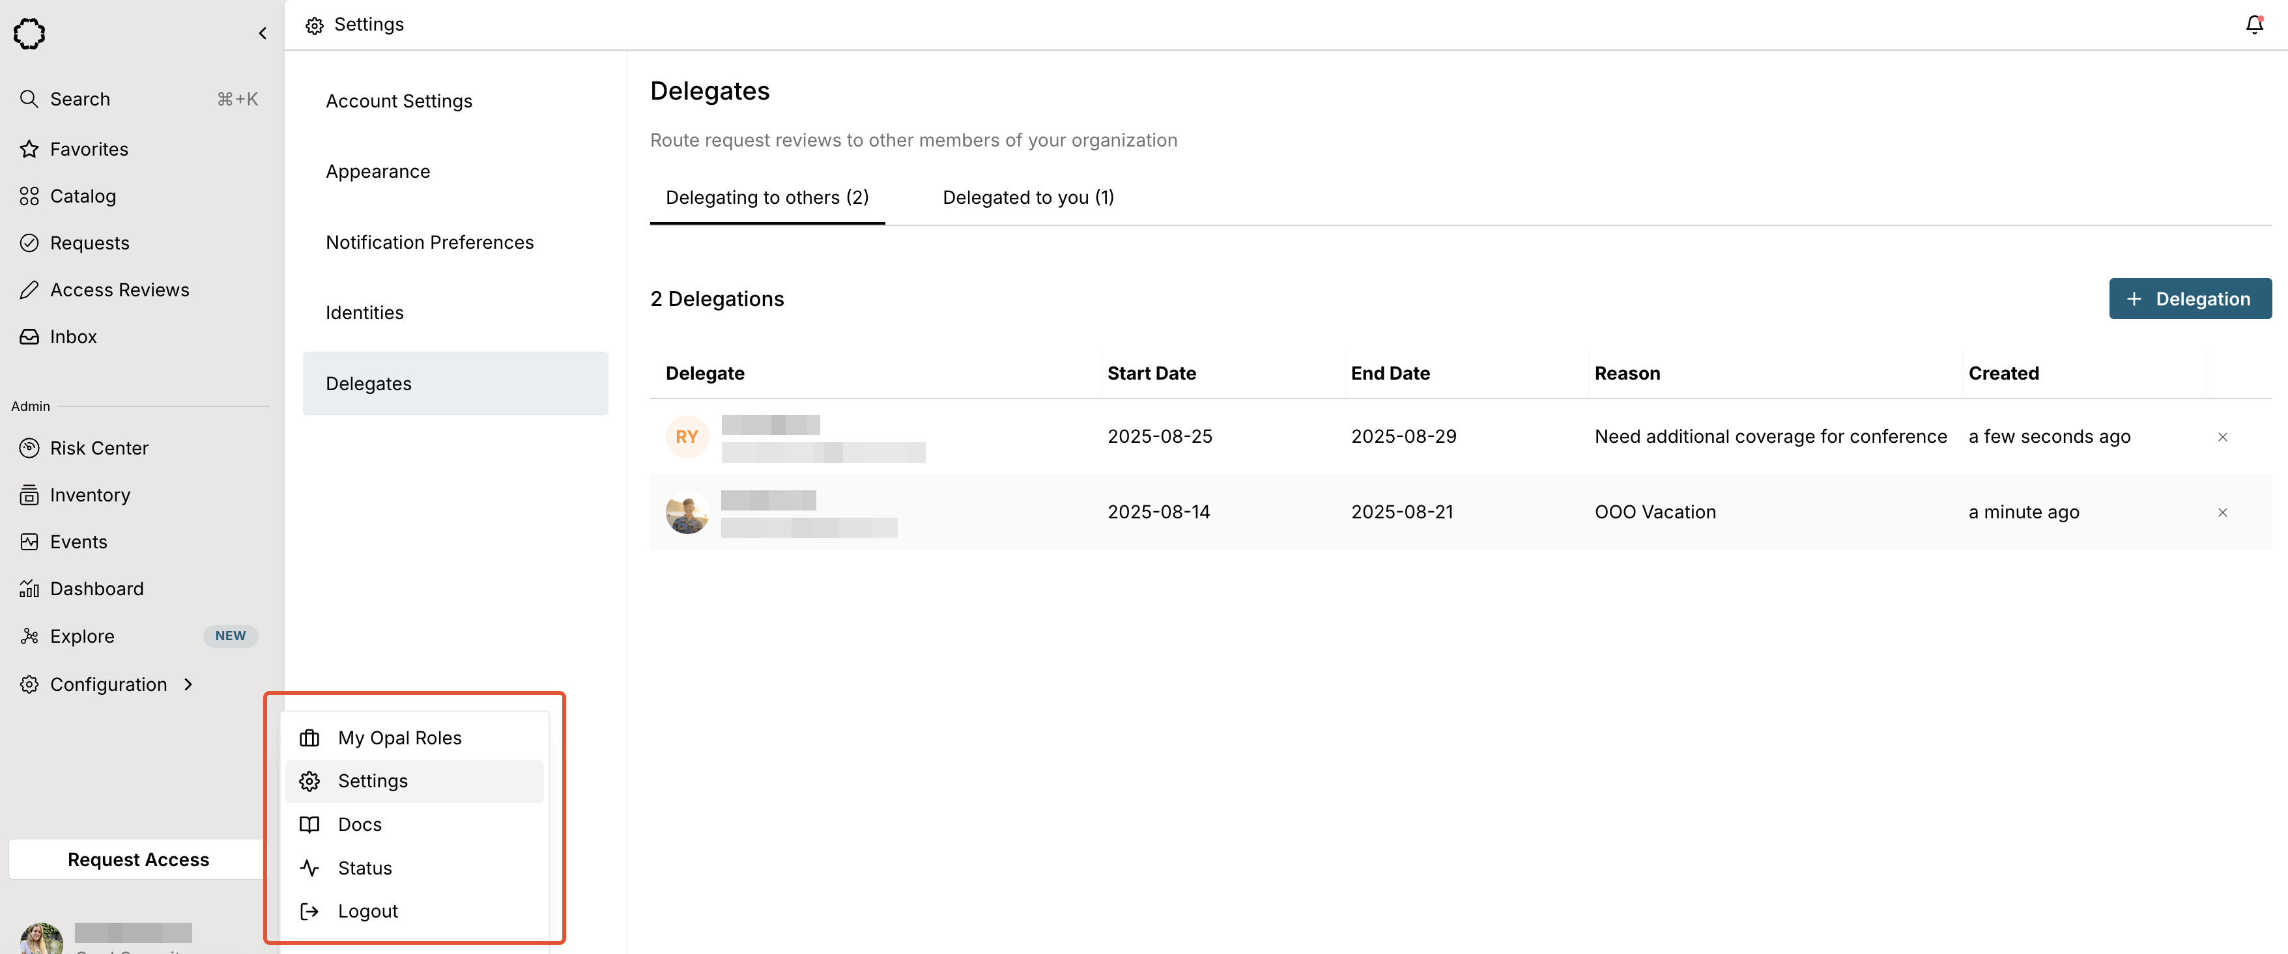Expand the Configuration submenu chevron

click(188, 684)
